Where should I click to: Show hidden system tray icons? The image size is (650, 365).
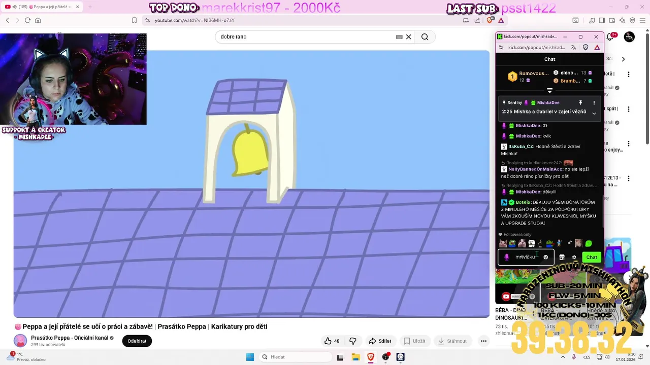click(563, 357)
